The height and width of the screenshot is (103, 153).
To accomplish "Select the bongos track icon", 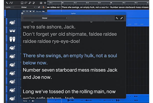I will (12, 31).
